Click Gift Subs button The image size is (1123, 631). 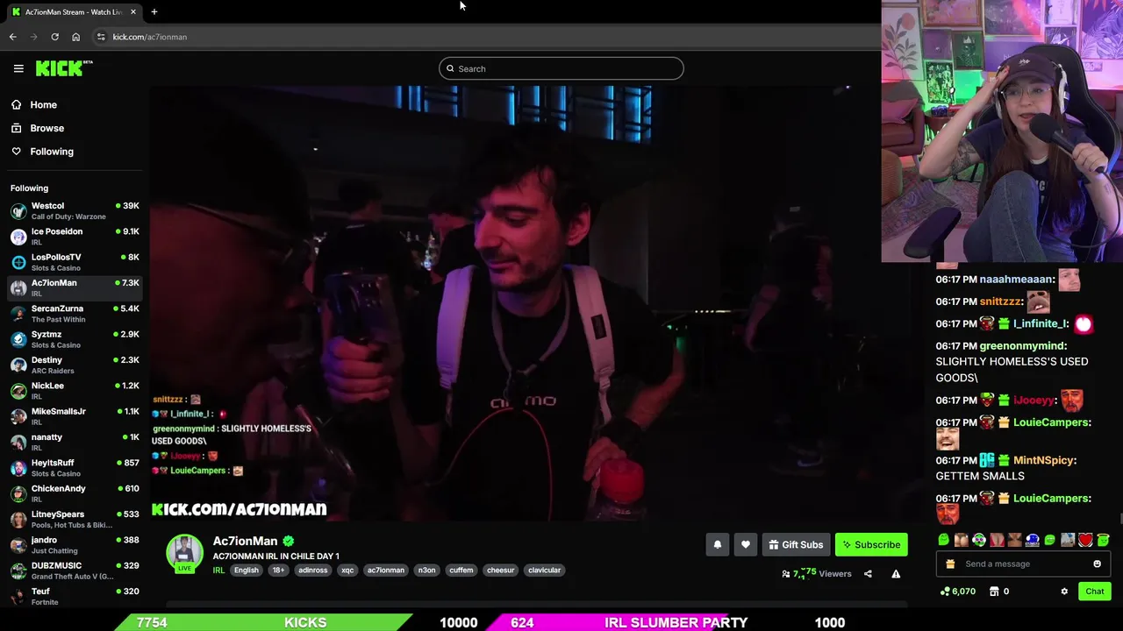796,544
